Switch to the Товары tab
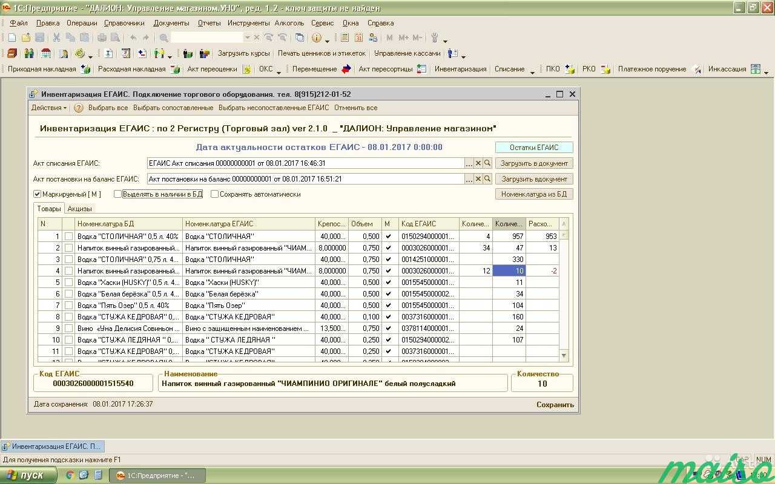The image size is (775, 484). coord(49,209)
